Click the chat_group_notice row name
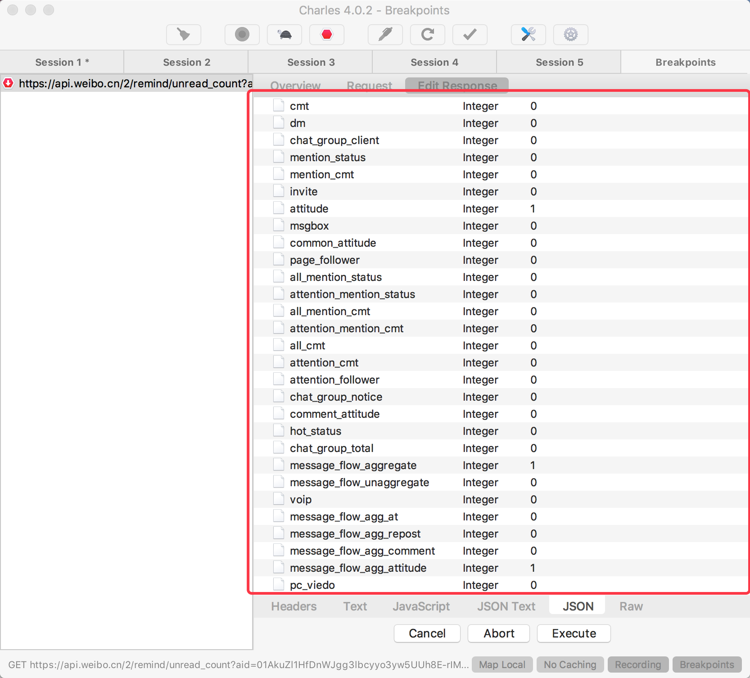 (336, 397)
